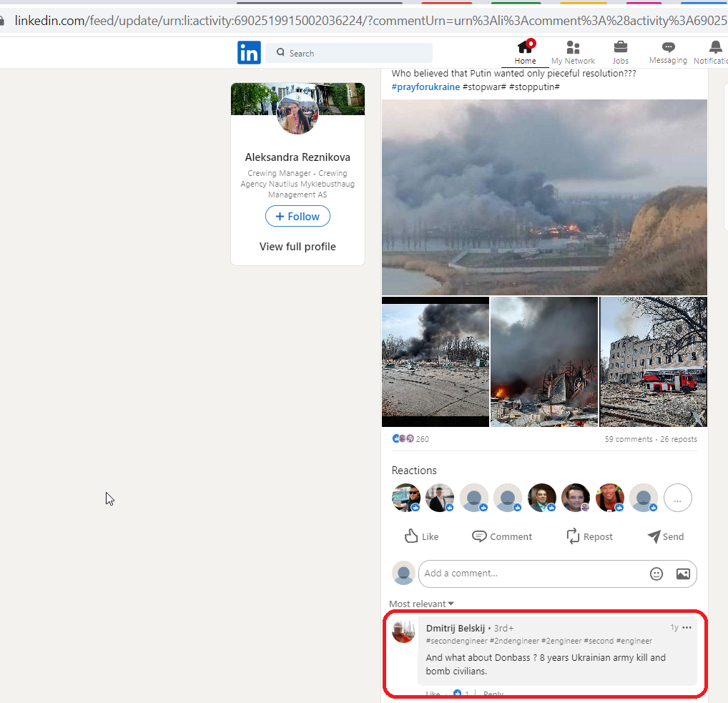Open My Network tab
The width and height of the screenshot is (728, 703).
tap(573, 52)
